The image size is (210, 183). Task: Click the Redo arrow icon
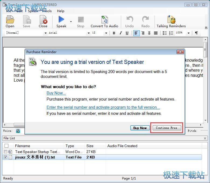tap(145, 22)
